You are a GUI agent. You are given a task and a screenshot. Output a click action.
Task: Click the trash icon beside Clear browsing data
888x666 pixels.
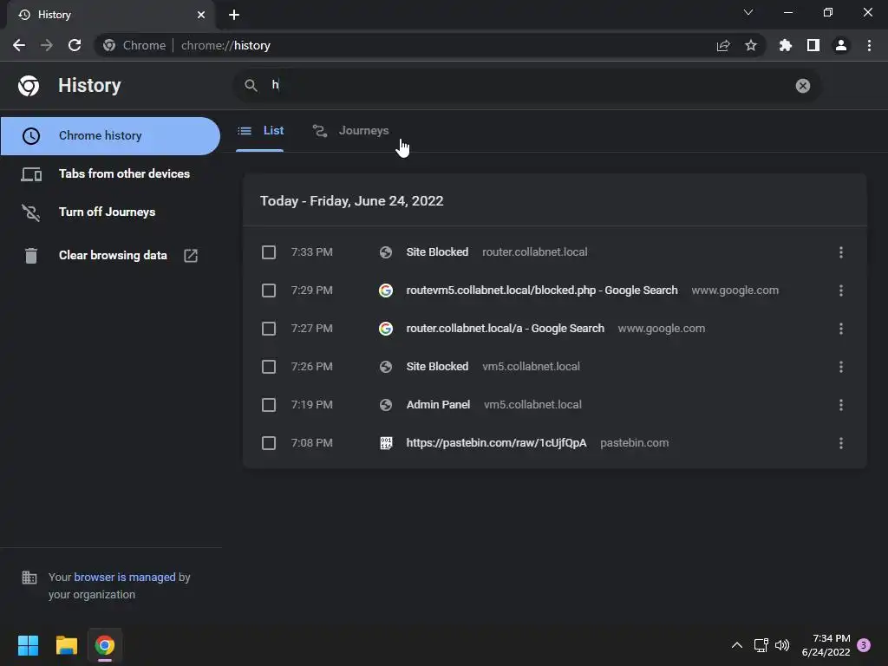click(31, 256)
